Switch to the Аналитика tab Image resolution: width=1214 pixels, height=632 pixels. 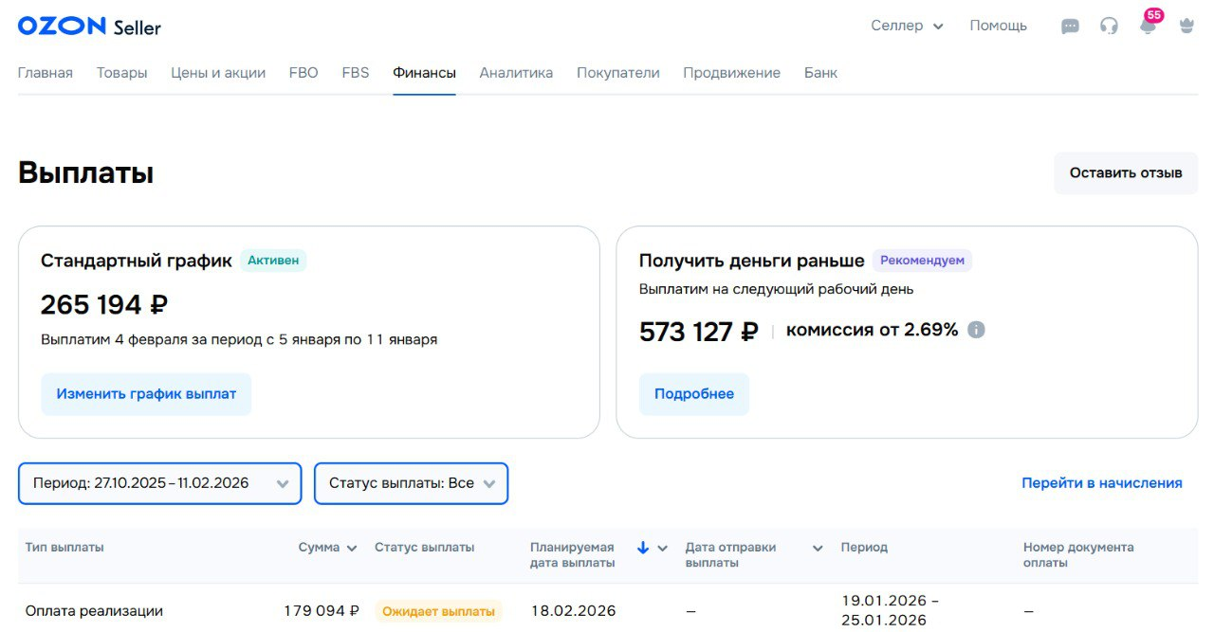click(516, 72)
